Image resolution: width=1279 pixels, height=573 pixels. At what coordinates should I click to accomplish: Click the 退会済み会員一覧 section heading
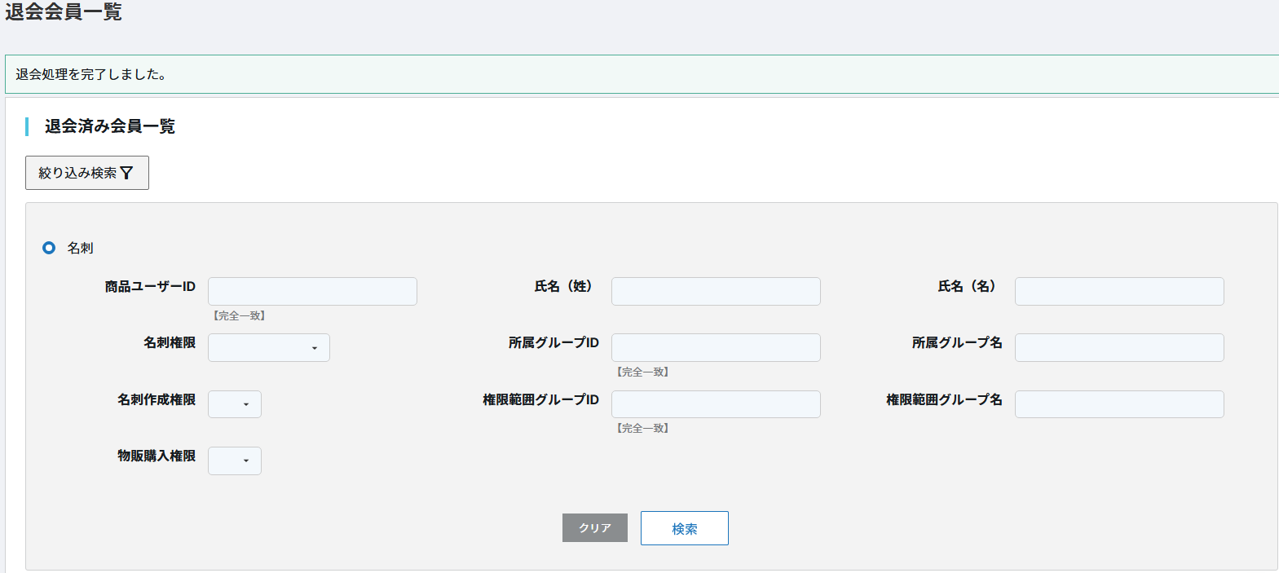click(109, 126)
